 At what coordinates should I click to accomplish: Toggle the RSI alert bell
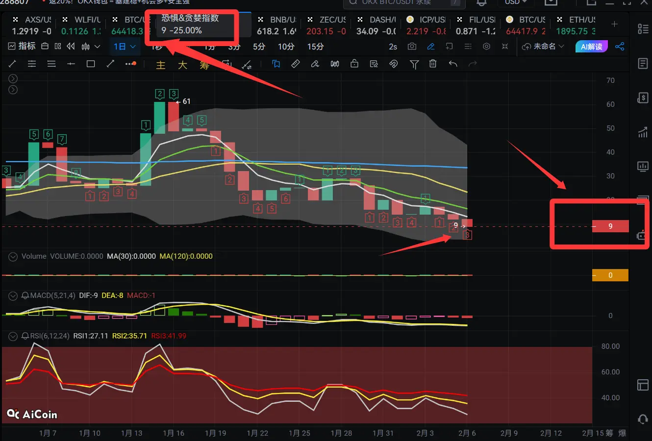(x=25, y=336)
